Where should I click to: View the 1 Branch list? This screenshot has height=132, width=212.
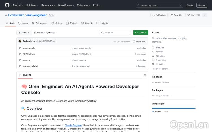(x=39, y=33)
